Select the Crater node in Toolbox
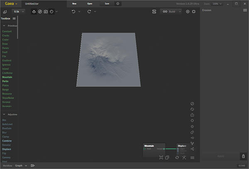The height and width of the screenshot is (169, 249). click(5, 40)
